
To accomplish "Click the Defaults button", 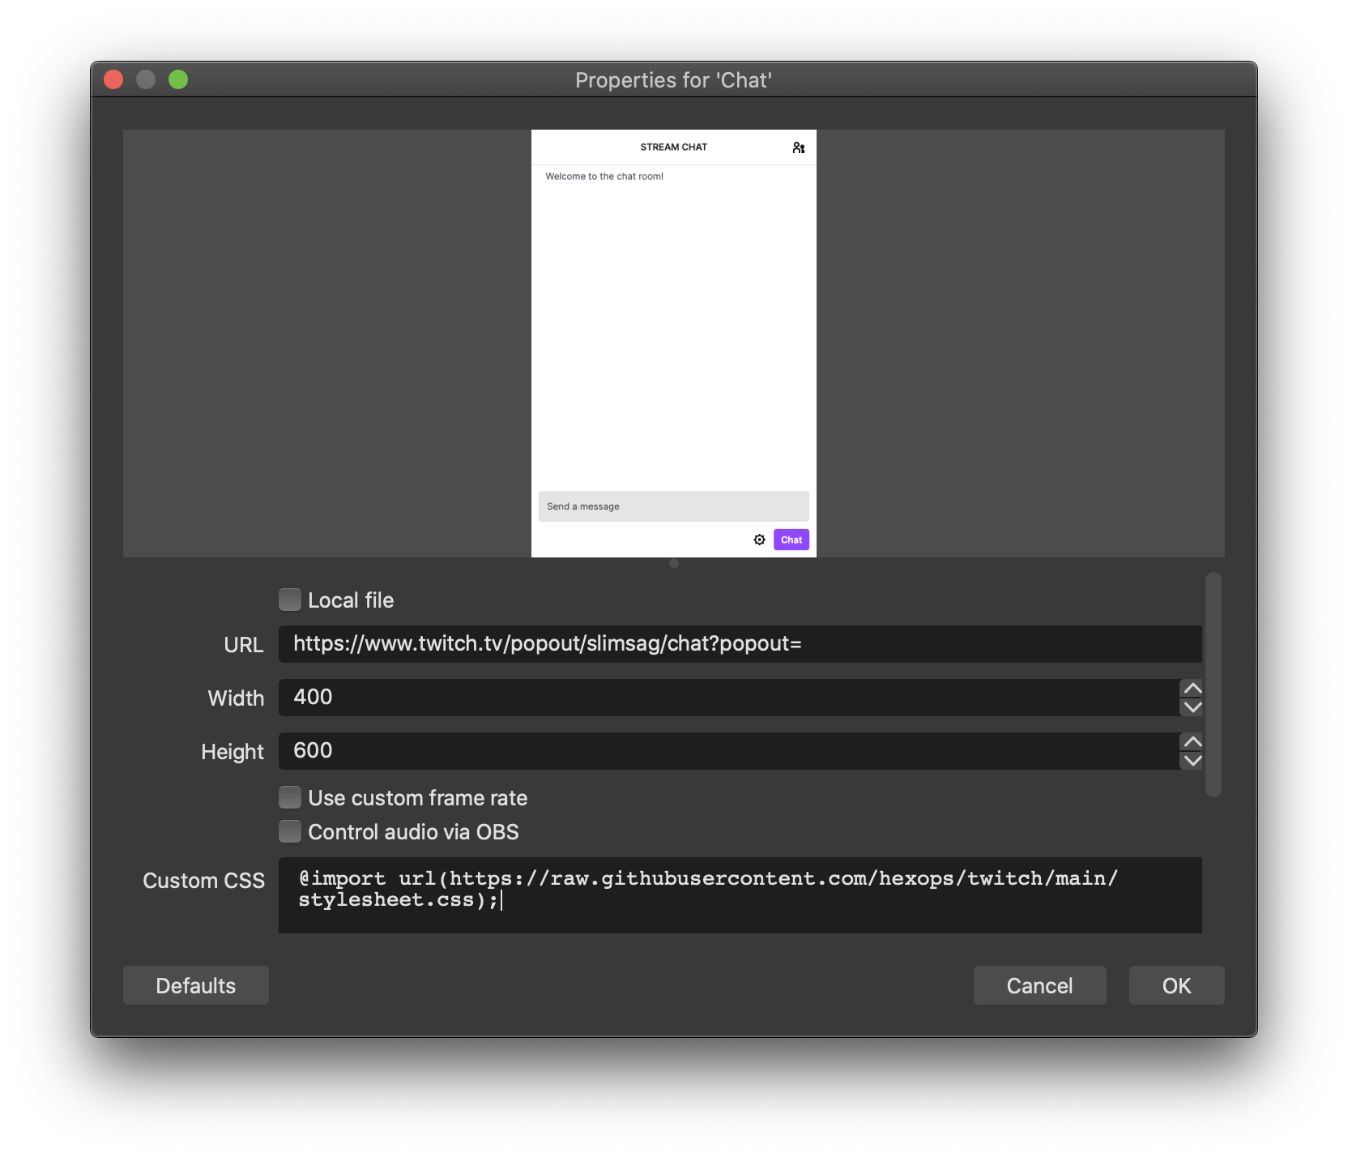I will 195,984.
